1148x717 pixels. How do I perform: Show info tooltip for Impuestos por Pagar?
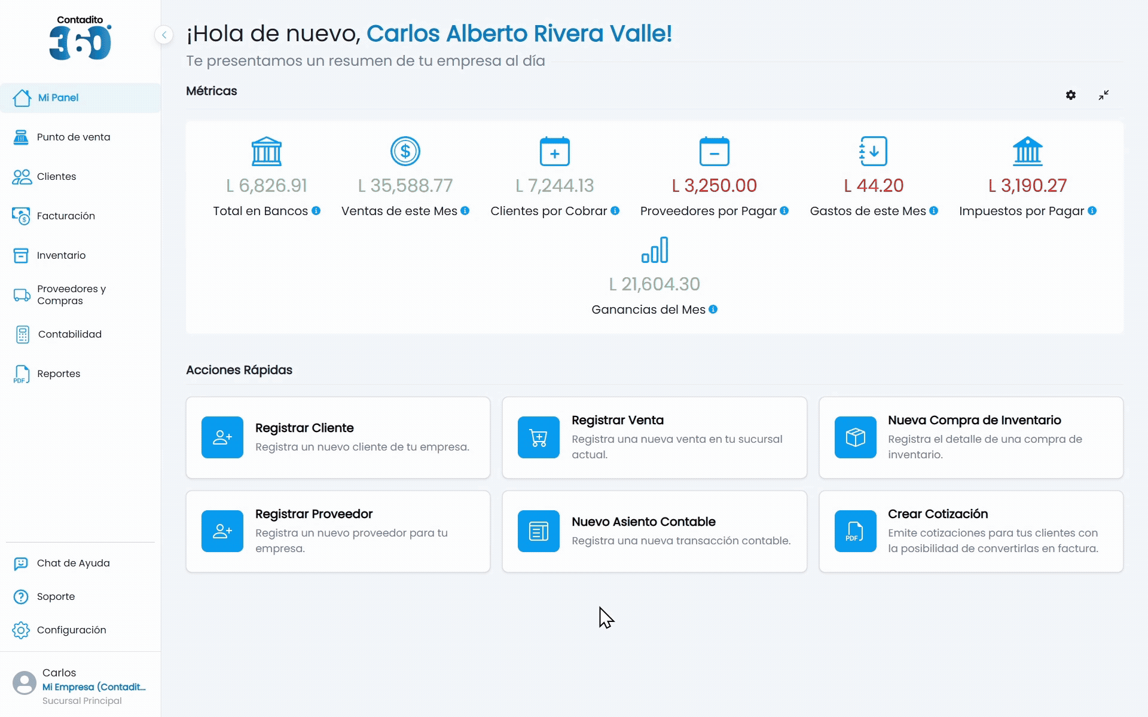[1092, 211]
